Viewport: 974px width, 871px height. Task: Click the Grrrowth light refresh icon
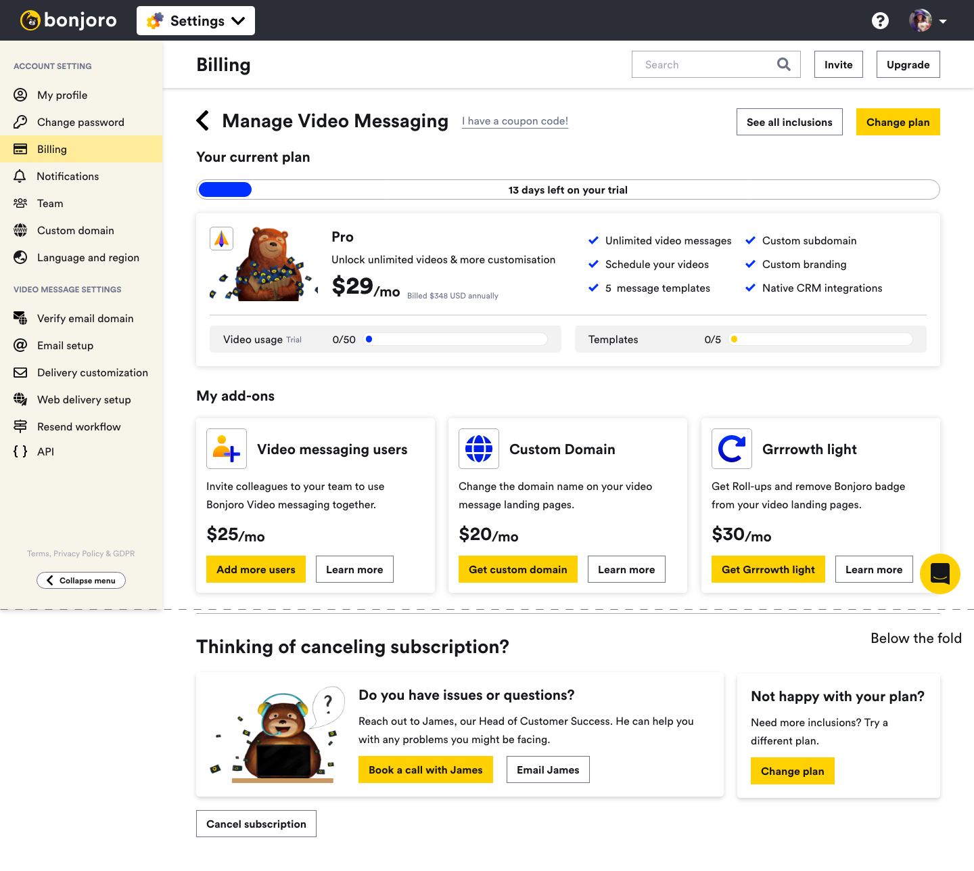(732, 449)
